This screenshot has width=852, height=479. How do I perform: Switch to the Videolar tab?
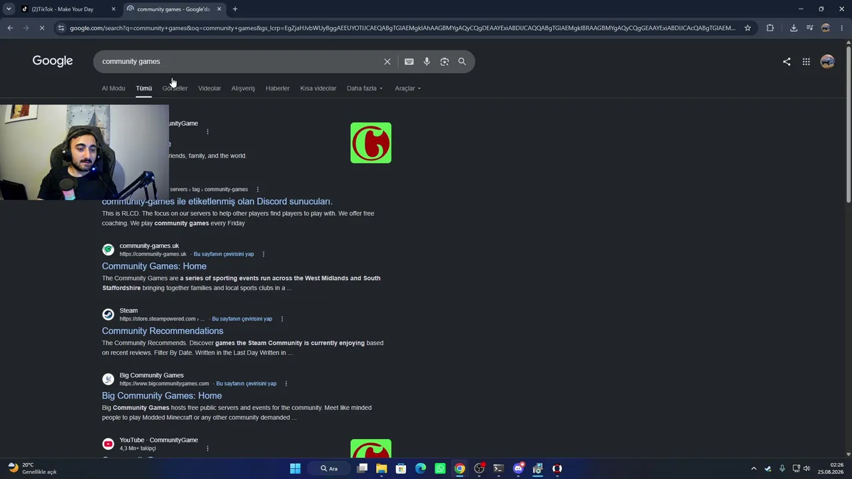pos(209,88)
